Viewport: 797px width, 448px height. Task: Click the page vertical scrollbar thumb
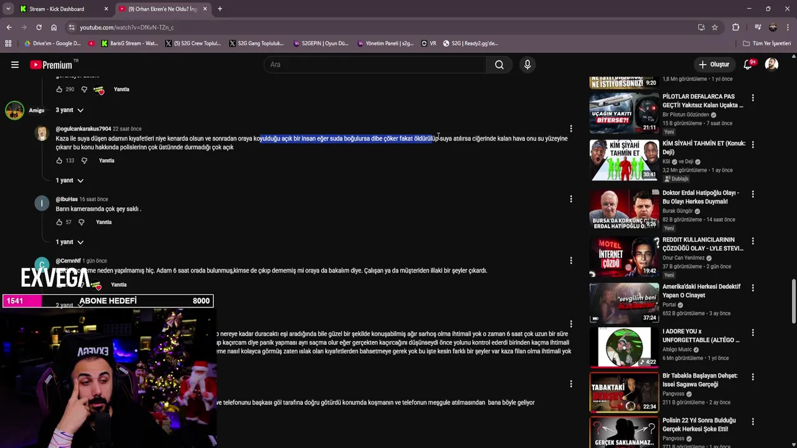[793, 301]
